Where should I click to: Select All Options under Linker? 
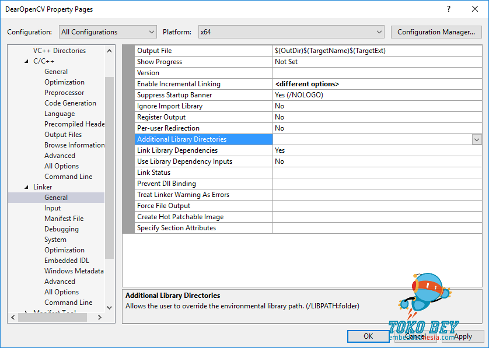61,292
